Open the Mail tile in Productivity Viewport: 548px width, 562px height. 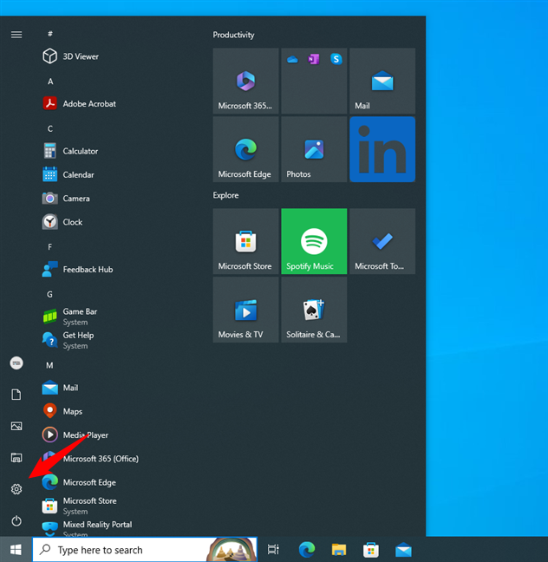(382, 81)
